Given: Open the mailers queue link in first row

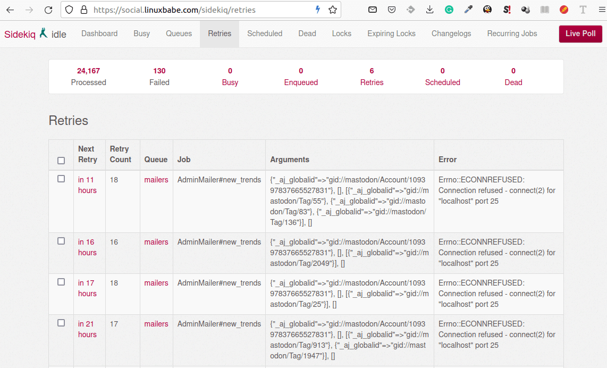Looking at the screenshot, I should [x=156, y=180].
